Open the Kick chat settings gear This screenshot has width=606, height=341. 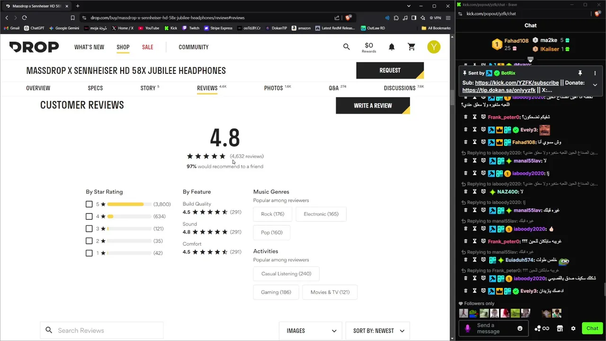click(x=573, y=328)
